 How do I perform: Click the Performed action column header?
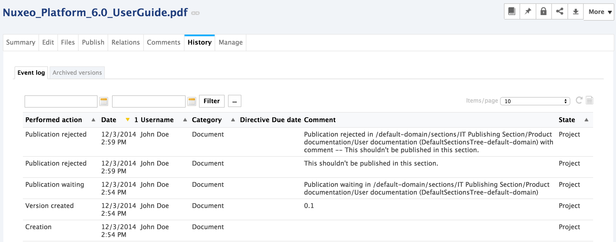(x=54, y=120)
